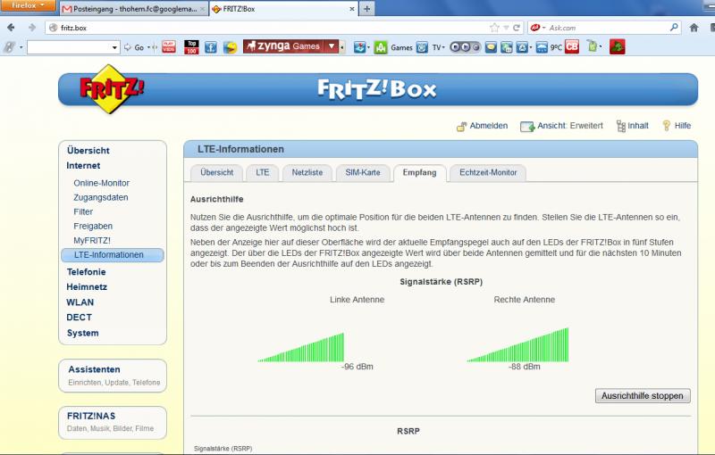This screenshot has height=455, width=715.
Task: Bookmark page with the star icon
Action: 494,28
